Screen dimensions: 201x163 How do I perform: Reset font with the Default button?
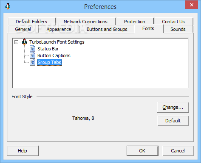173,121
